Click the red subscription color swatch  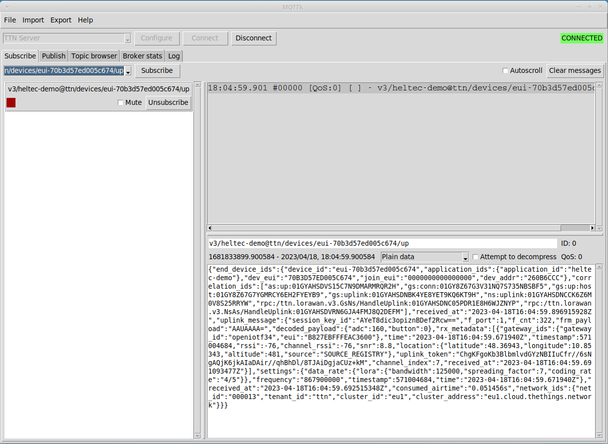(x=11, y=102)
